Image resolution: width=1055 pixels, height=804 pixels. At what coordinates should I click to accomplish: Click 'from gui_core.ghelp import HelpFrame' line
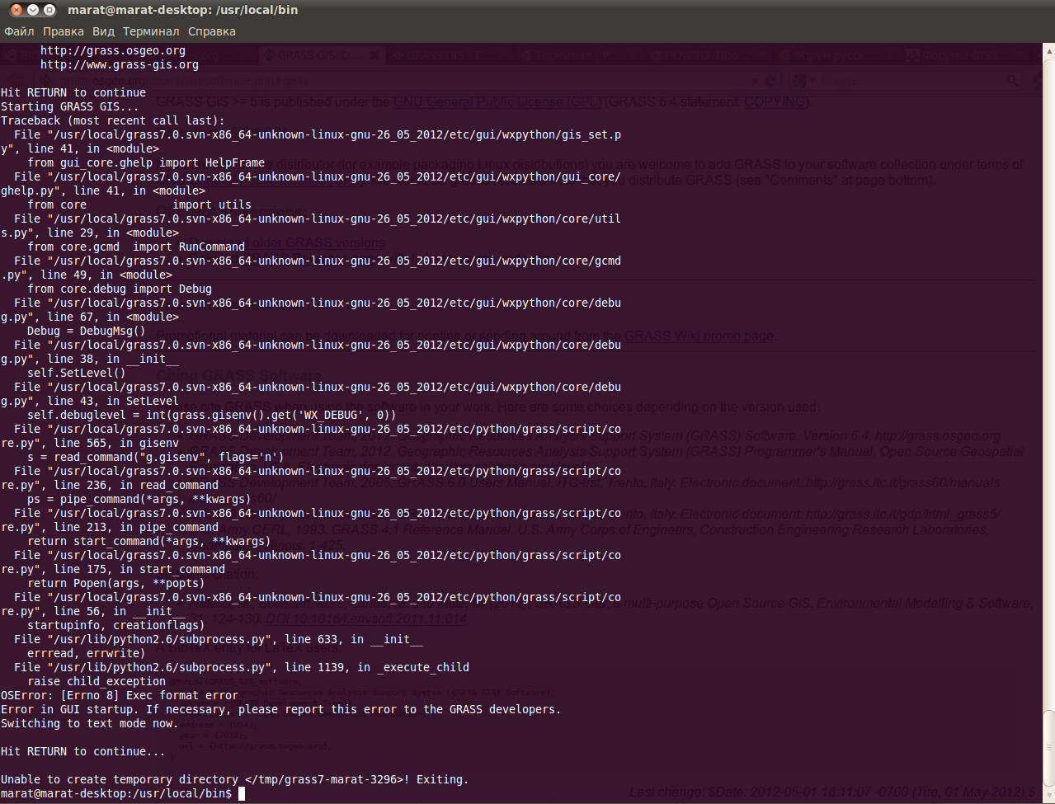(146, 162)
